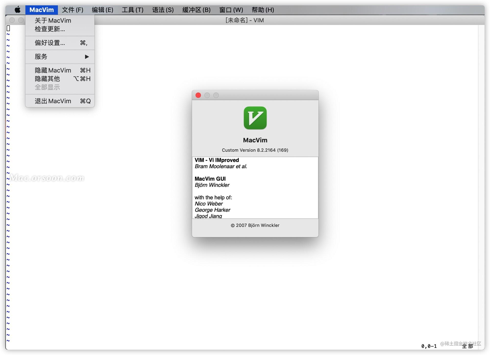Viewport: 490px width, 355px height.
Task: Open the 文件 (F) menu
Action: (72, 10)
